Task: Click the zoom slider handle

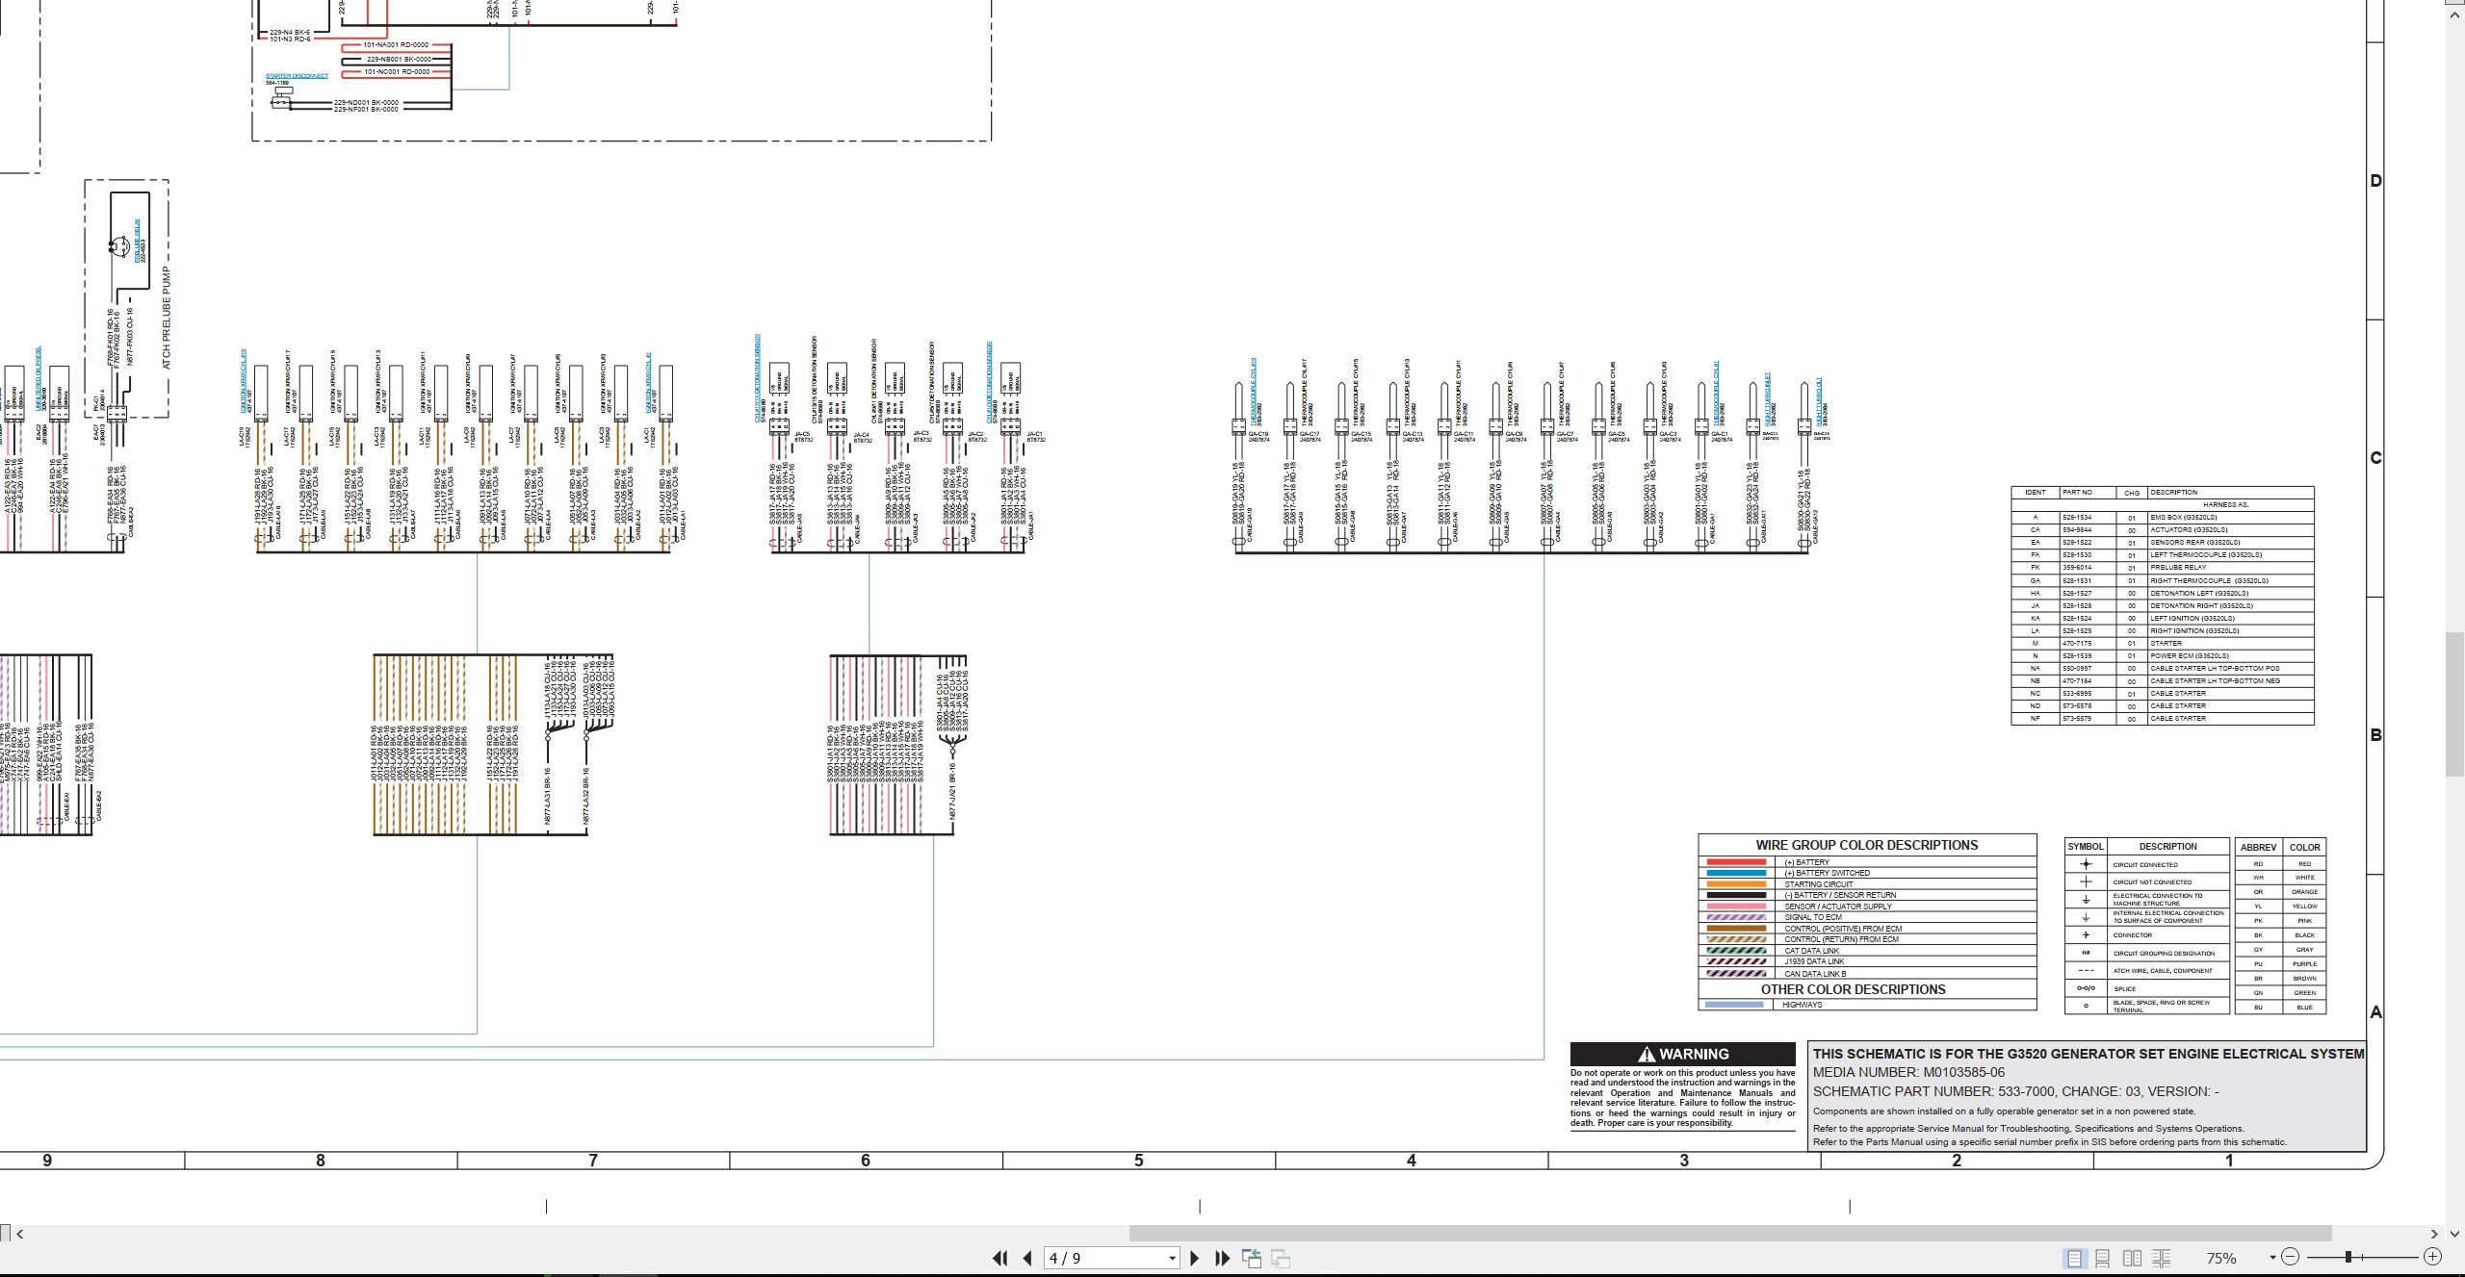Action: 2348,1257
